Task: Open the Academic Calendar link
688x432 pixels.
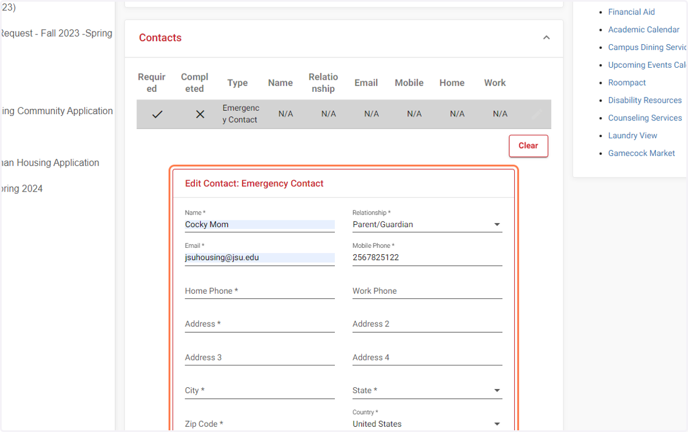Action: coord(644,30)
